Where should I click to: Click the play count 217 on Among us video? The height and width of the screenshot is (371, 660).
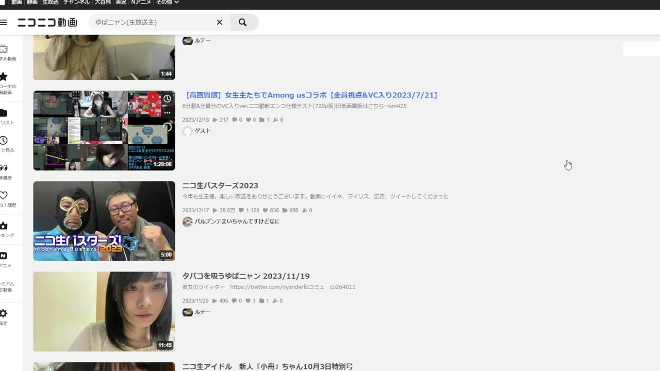(220, 120)
